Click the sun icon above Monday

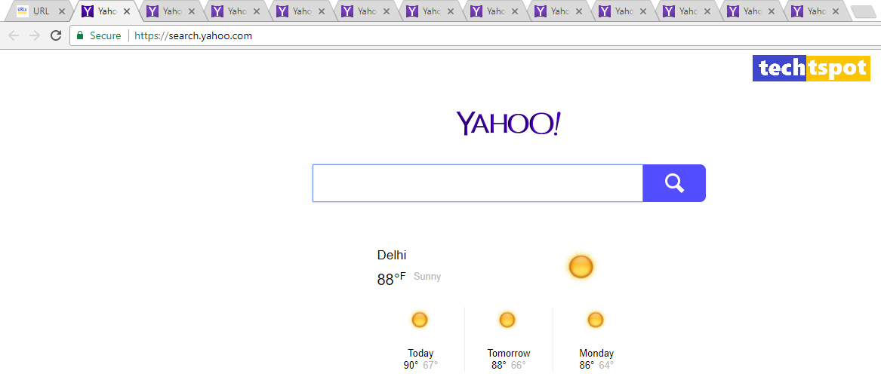[x=596, y=320]
